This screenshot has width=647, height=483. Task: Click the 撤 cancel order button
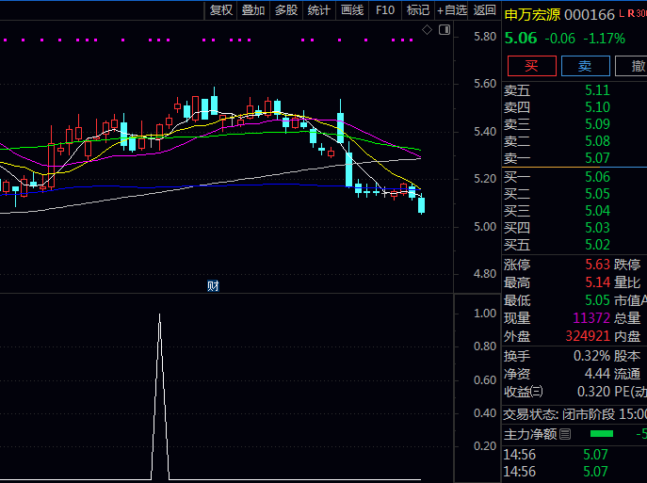coord(631,66)
